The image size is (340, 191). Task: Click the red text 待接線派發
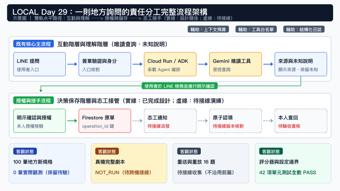[x=158, y=126]
